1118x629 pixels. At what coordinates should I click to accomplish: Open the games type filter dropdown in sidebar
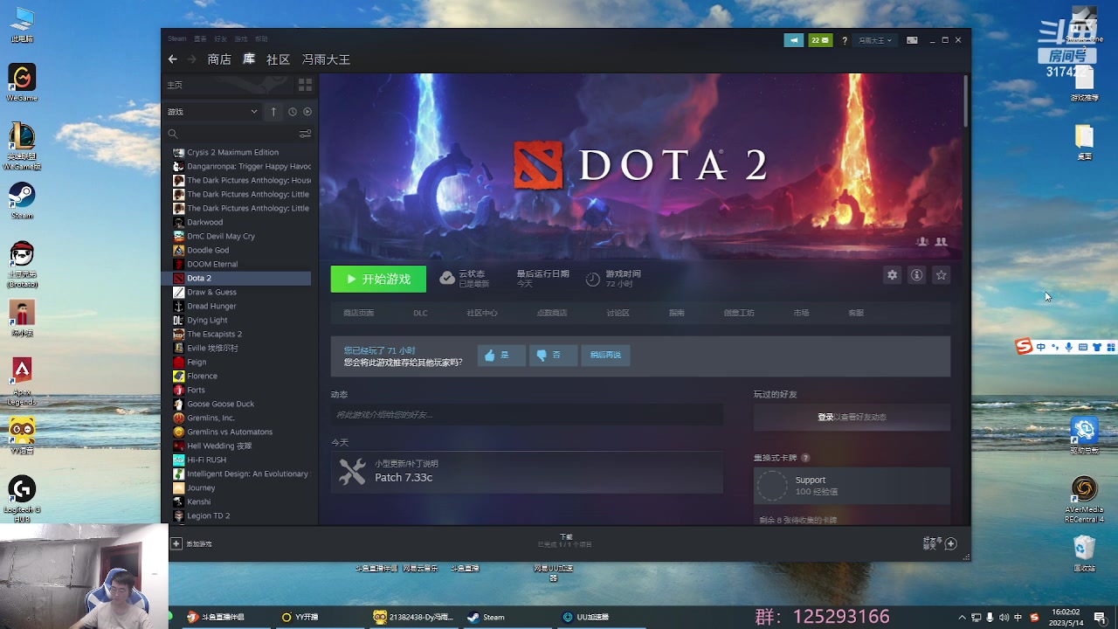211,111
